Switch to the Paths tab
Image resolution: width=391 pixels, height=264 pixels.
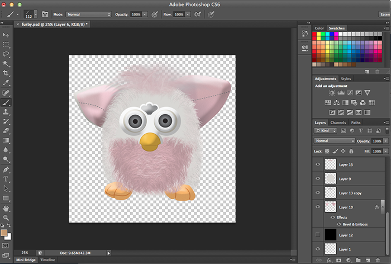356,123
